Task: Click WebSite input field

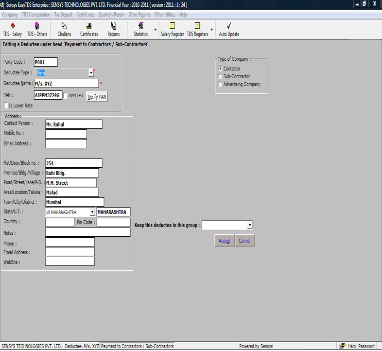Action: pos(70,261)
